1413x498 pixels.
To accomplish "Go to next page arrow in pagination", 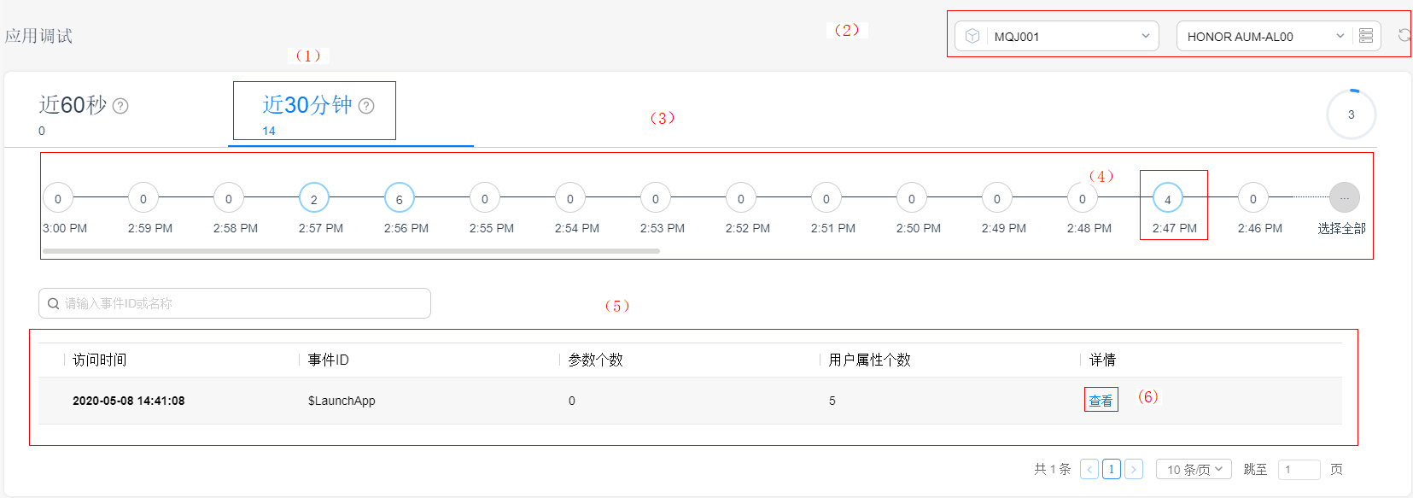I will [x=1134, y=469].
